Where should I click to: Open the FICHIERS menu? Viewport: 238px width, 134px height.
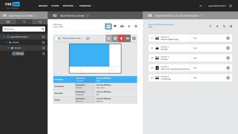(x=55, y=6)
